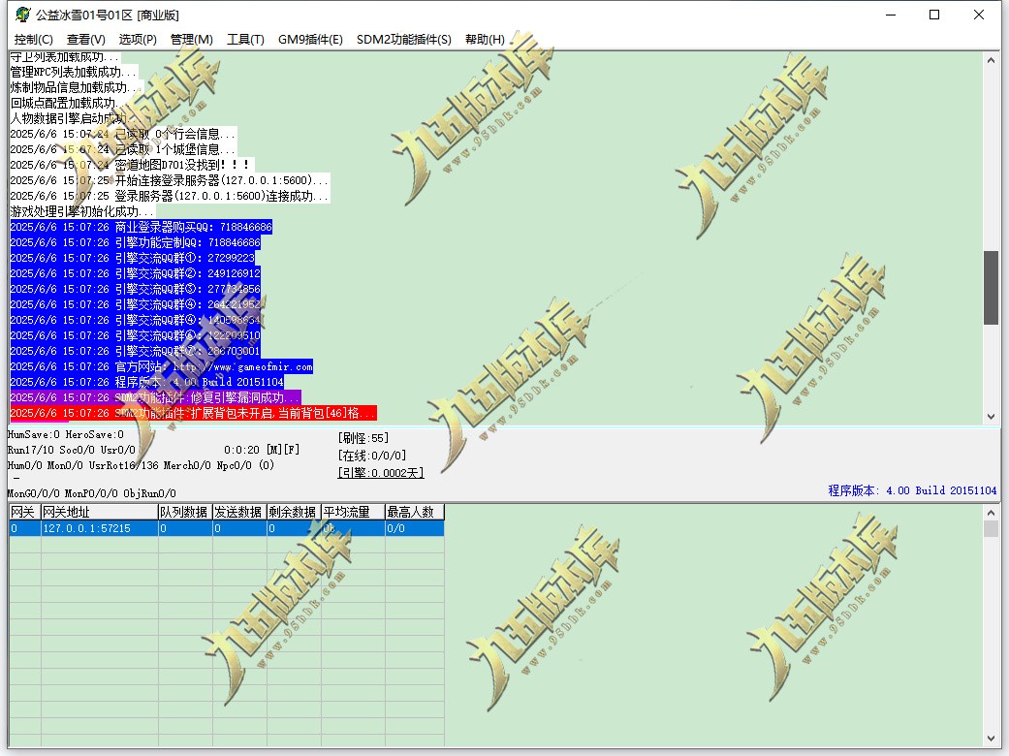Screen dimensions: 1009x756
Task: Select gateway row 127.0.0.1:57215
Action: (x=227, y=528)
